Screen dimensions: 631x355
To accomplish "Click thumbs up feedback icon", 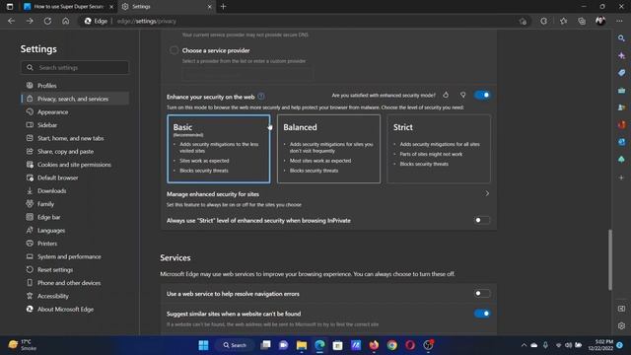I will [446, 95].
